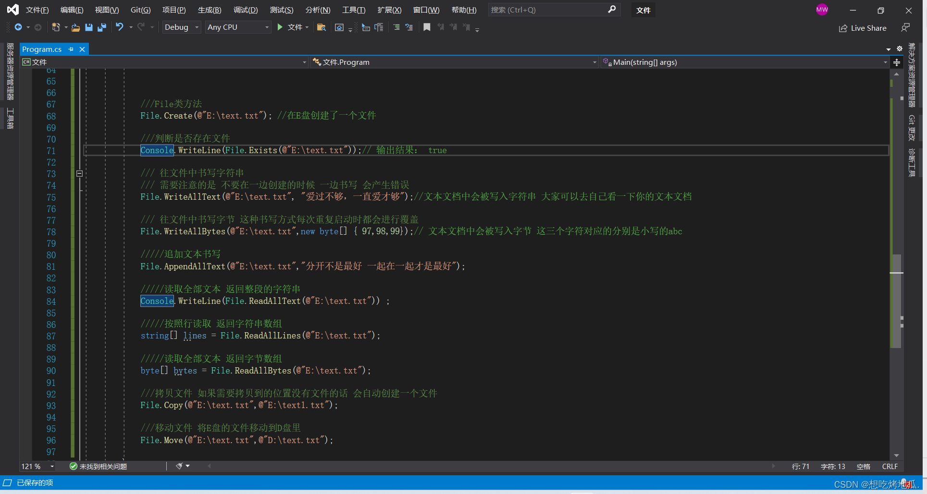The height and width of the screenshot is (494, 927).
Task: Toggle a bookmark on the current line
Action: (x=427, y=27)
